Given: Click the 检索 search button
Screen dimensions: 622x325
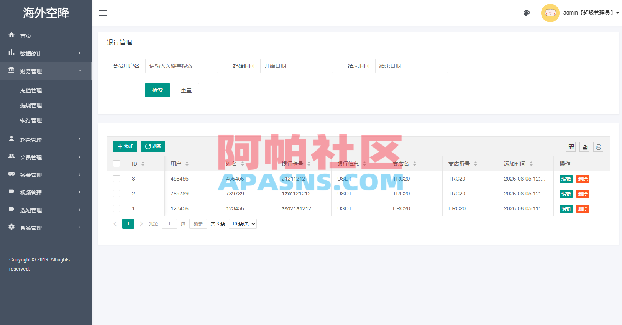Looking at the screenshot, I should click(x=158, y=90).
